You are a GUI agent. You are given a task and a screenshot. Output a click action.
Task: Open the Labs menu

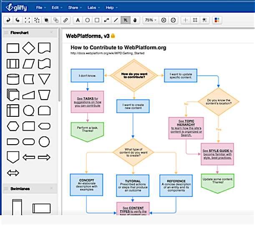[x=93, y=8]
